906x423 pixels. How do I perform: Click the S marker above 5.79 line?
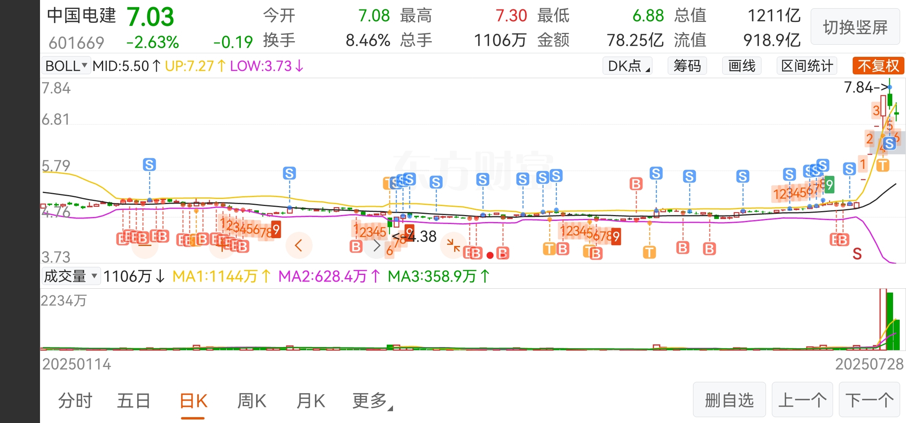tap(149, 164)
